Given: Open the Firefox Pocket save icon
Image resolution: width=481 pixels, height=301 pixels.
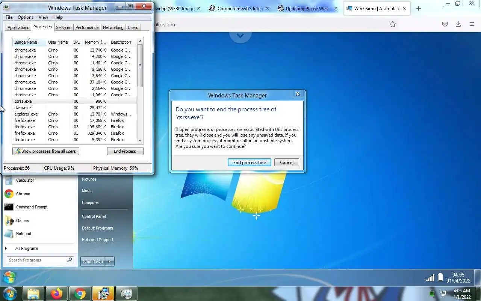Looking at the screenshot, I should click(445, 24).
